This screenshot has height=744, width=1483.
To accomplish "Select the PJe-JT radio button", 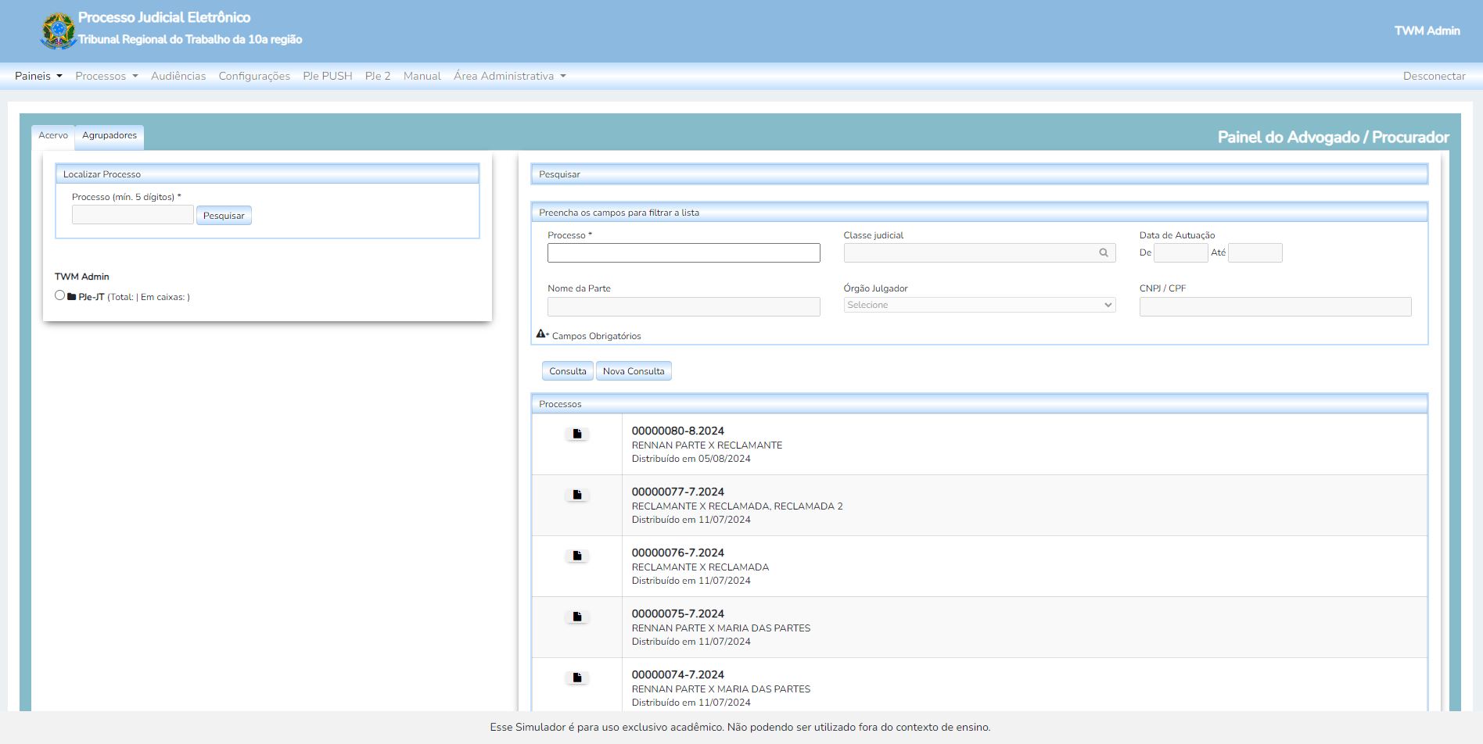I will 59,295.
